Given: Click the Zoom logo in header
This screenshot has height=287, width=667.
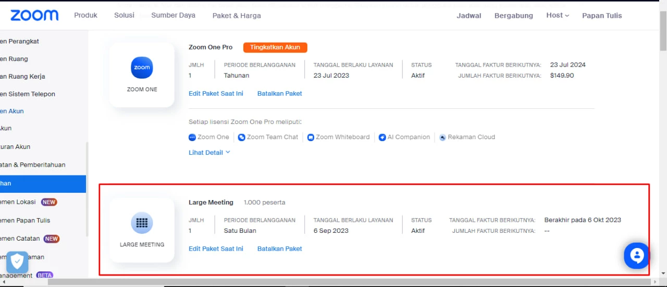Looking at the screenshot, I should (x=34, y=15).
